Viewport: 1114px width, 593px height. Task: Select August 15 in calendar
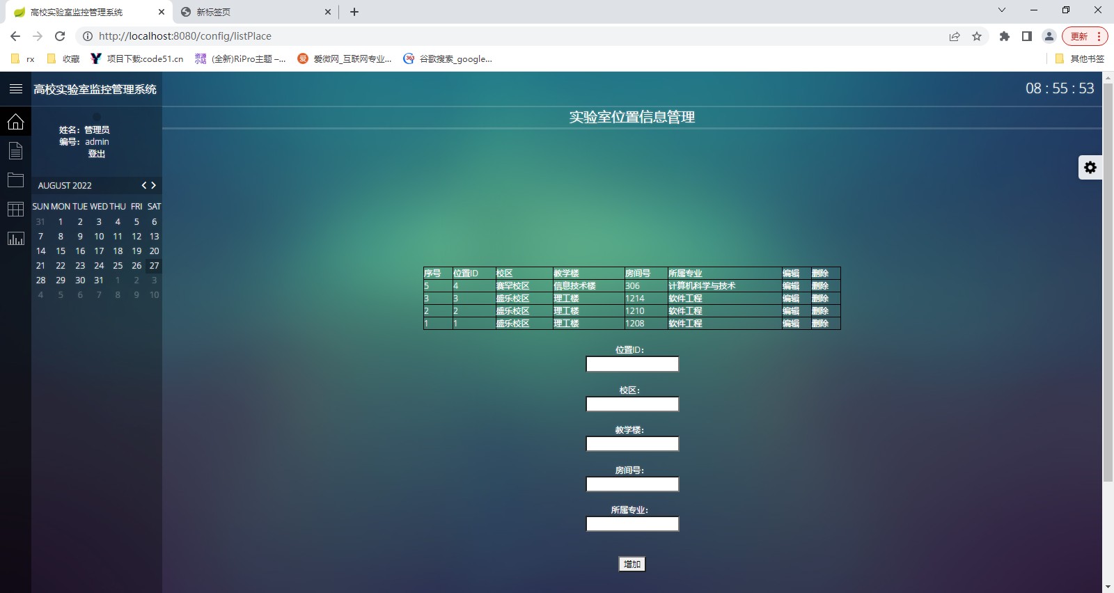coord(61,251)
